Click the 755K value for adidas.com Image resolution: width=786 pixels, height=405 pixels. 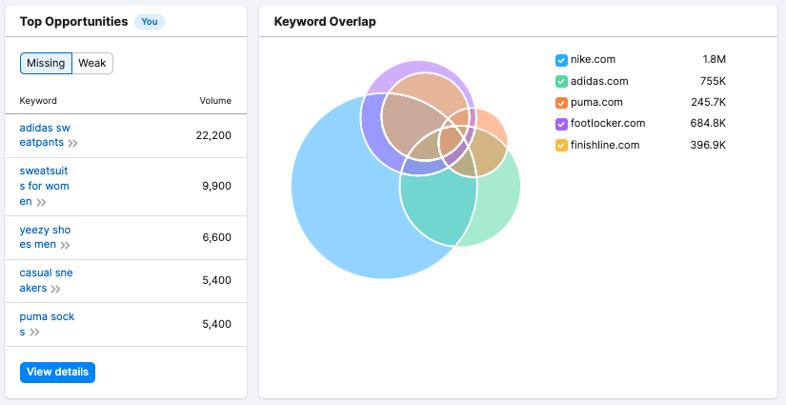tap(713, 81)
